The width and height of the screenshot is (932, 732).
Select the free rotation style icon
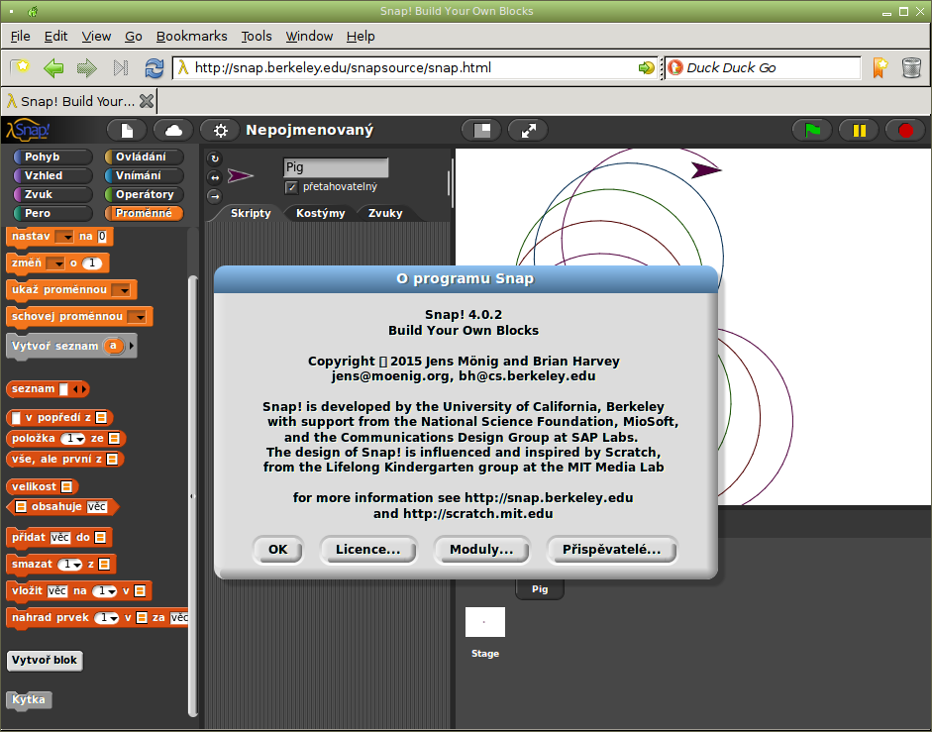(x=215, y=158)
